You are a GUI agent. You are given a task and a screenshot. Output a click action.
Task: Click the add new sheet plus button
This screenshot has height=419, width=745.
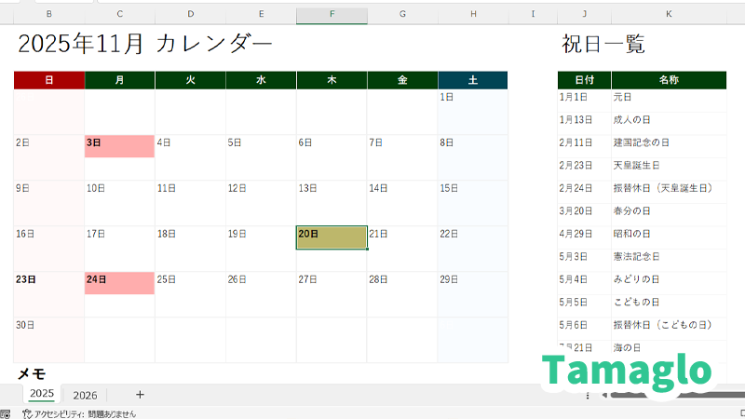[x=140, y=395]
